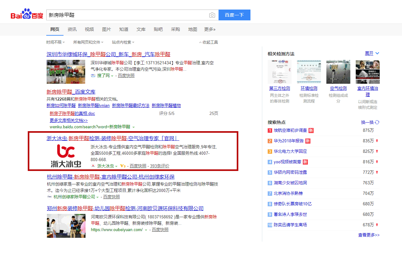The width and height of the screenshot is (402, 262).
Task: Expand the 相关检测方法 panel with 展开
Action: [x=372, y=53]
